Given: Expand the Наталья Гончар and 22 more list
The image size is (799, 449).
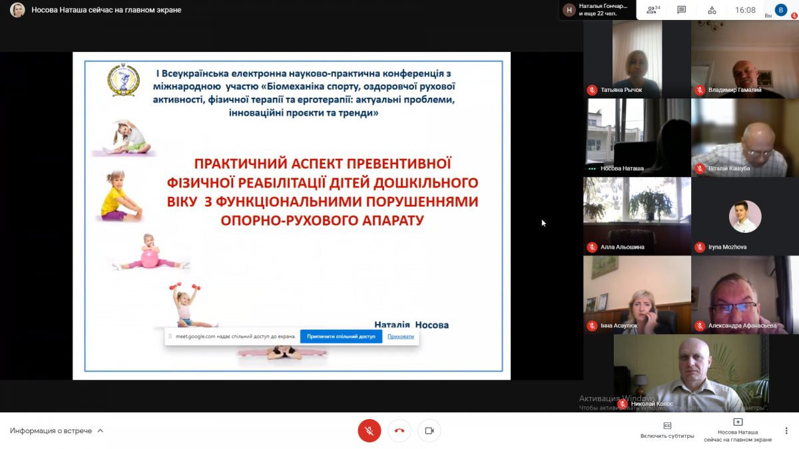Looking at the screenshot, I should (x=596, y=10).
